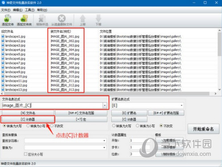Expand the find string dropdown
Image resolution: width=222 pixels, height=167 pixels.
(x=104, y=141)
